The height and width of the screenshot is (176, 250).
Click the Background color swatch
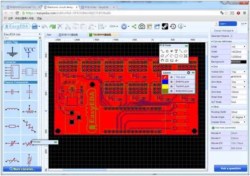238,62
